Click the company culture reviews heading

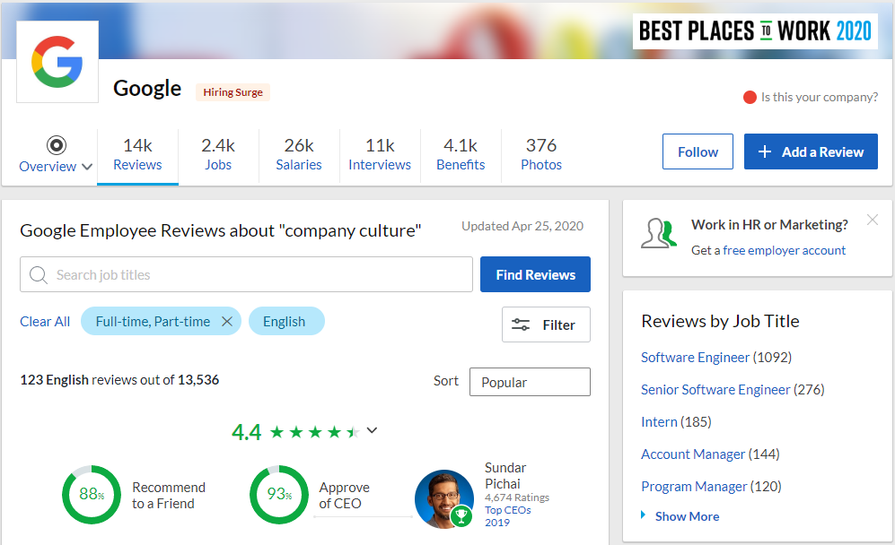(220, 230)
